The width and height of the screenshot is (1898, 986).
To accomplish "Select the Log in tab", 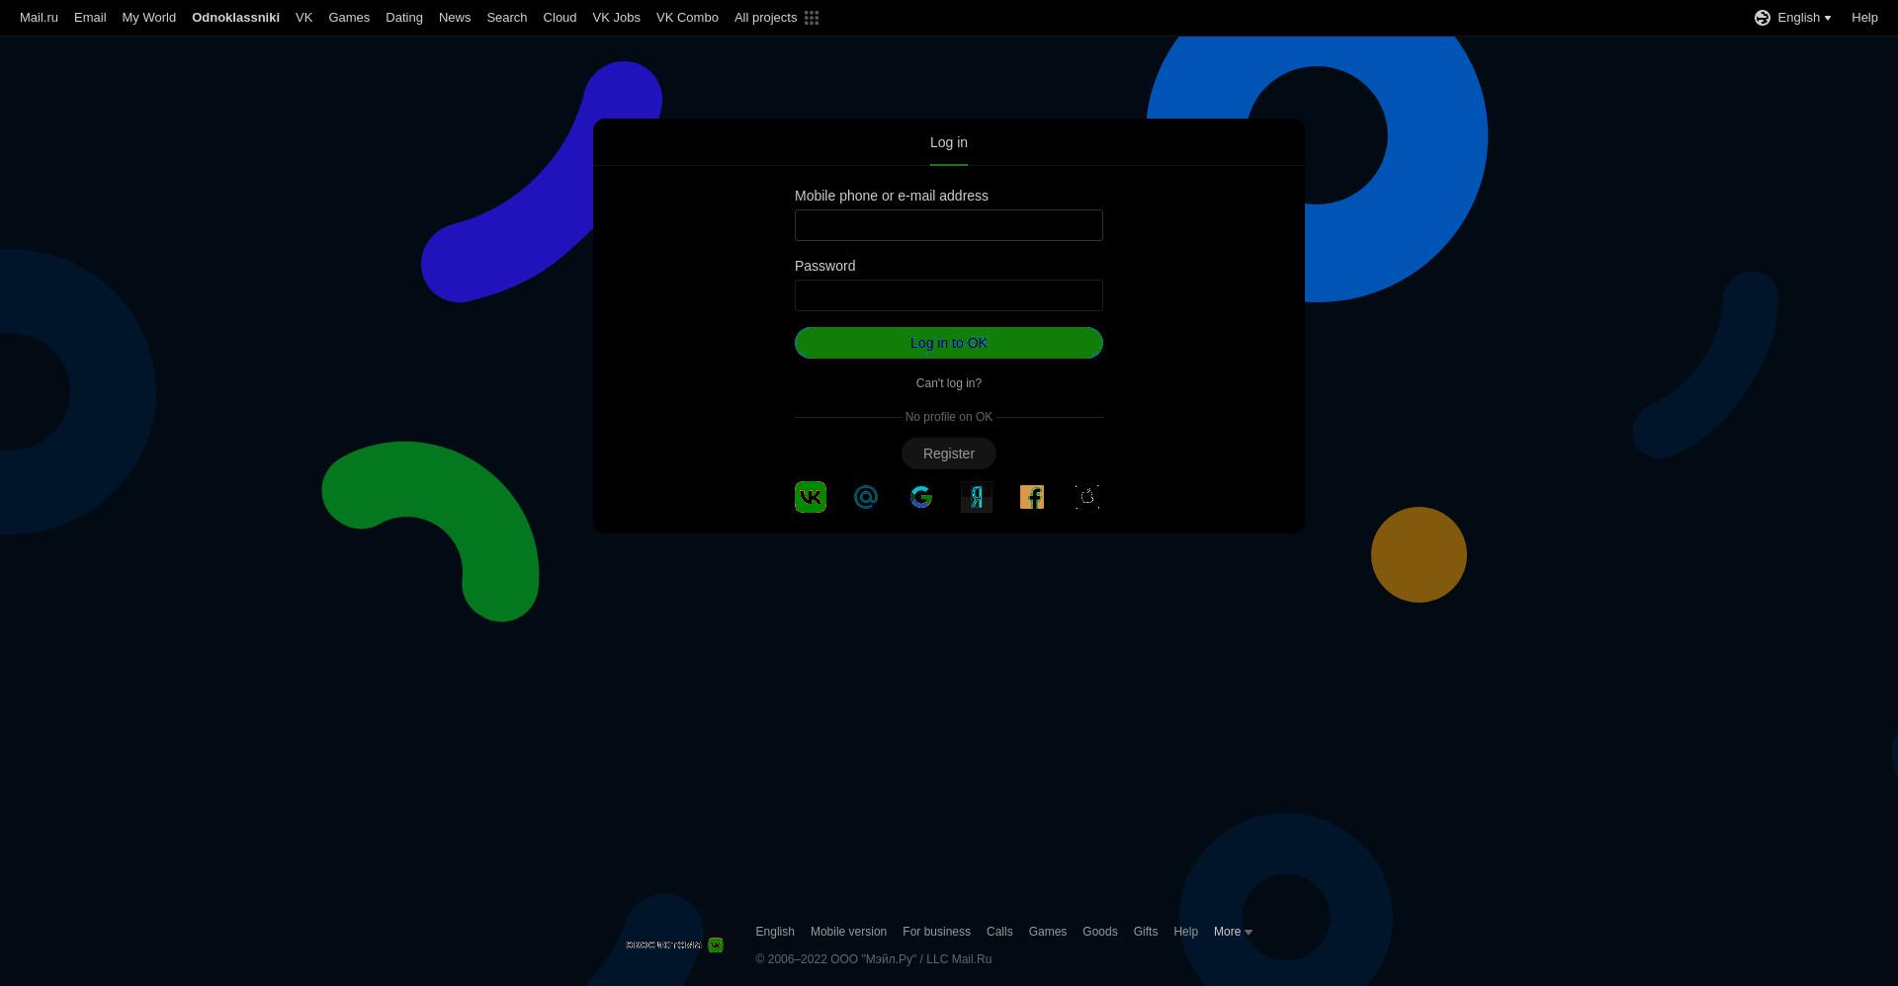I will coord(949,142).
